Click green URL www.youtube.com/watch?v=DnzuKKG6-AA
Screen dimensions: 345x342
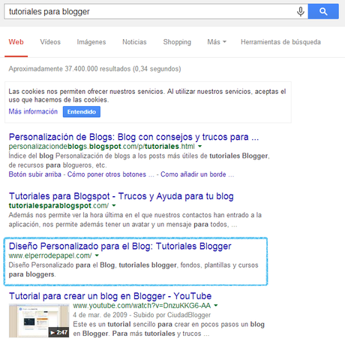[142, 306]
